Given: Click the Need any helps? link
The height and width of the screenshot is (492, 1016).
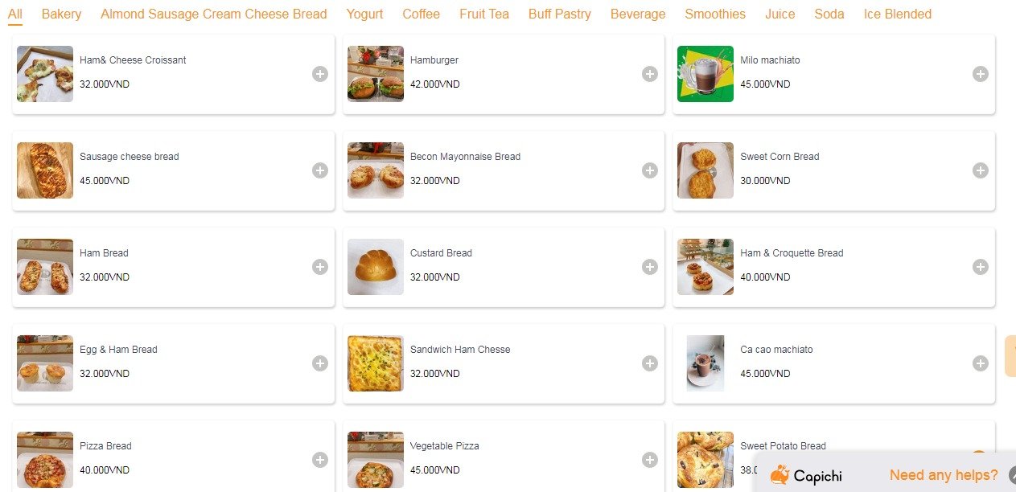Looking at the screenshot, I should (x=944, y=475).
